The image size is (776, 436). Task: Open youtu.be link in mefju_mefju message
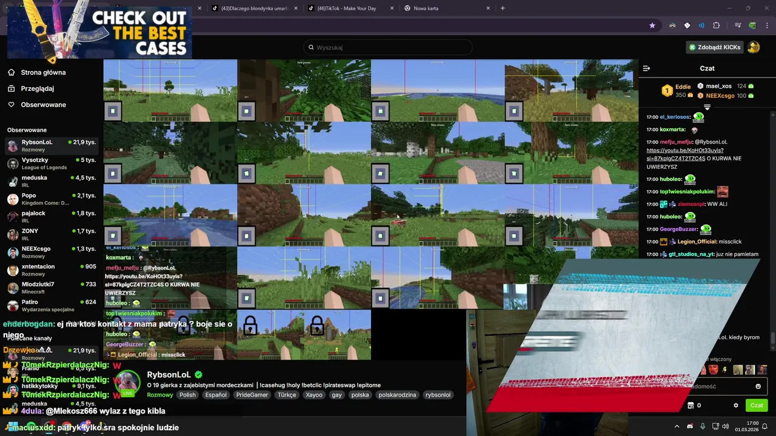click(x=684, y=154)
